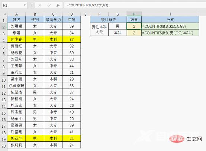Click the name cell 杨军平
Image resolution: width=206 pixels, height=151 pixels.
tap(16, 118)
